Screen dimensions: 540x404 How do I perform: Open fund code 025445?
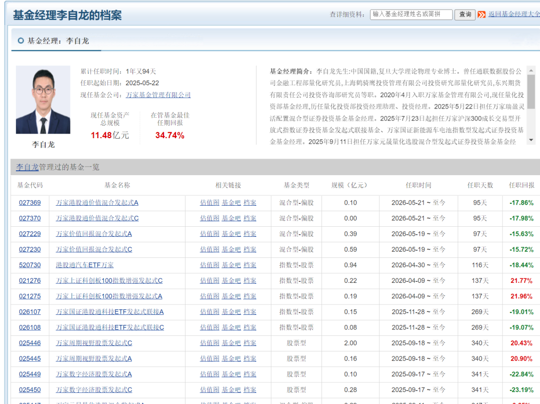pos(29,358)
